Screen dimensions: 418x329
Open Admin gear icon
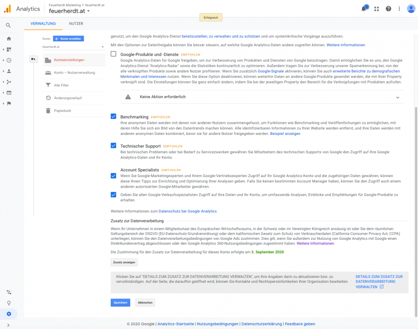pyautogui.click(x=9, y=314)
